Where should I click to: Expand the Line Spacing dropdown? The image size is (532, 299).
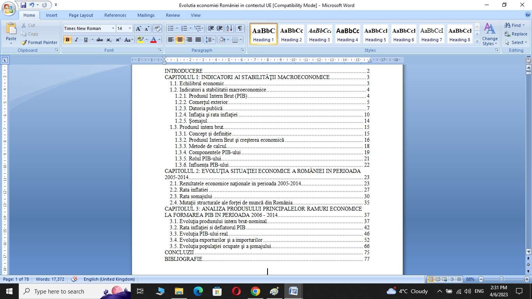210,40
